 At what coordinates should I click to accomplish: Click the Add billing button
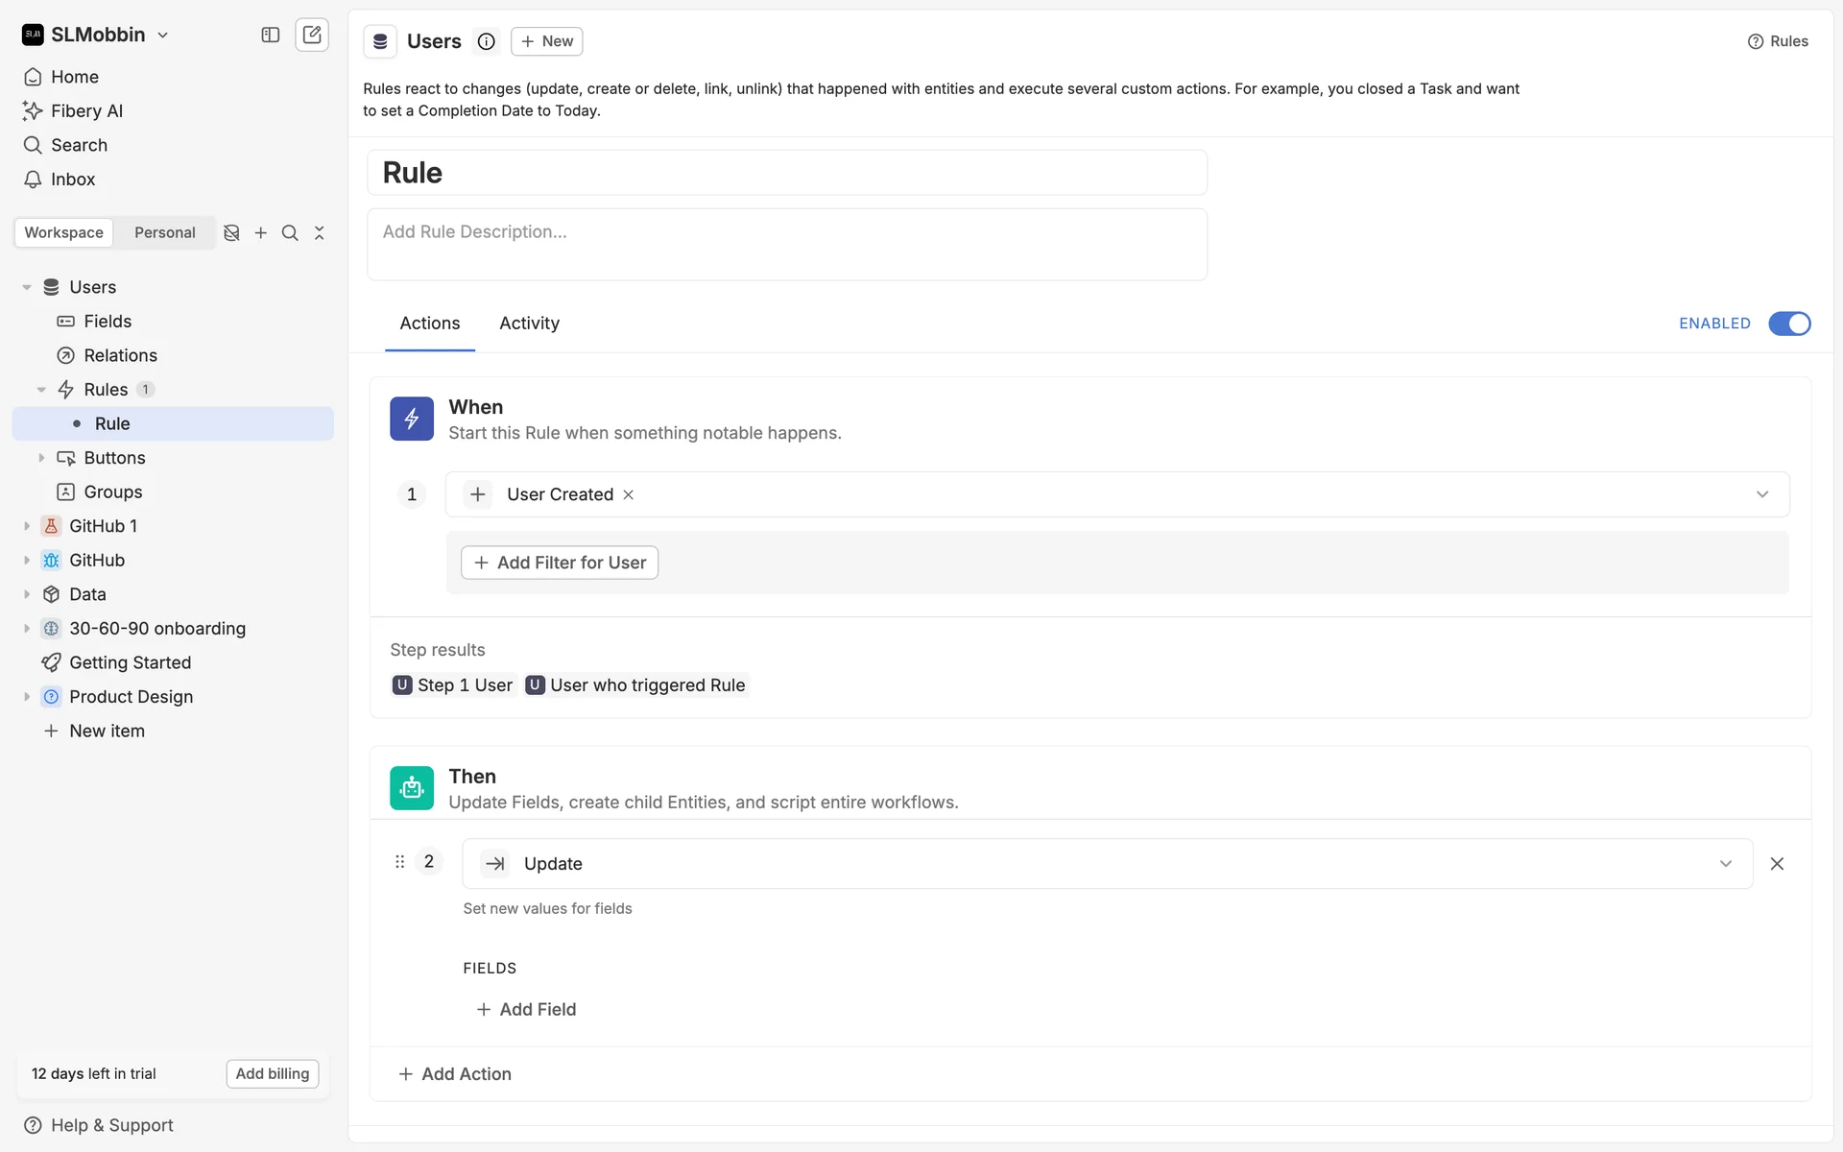coord(273,1073)
